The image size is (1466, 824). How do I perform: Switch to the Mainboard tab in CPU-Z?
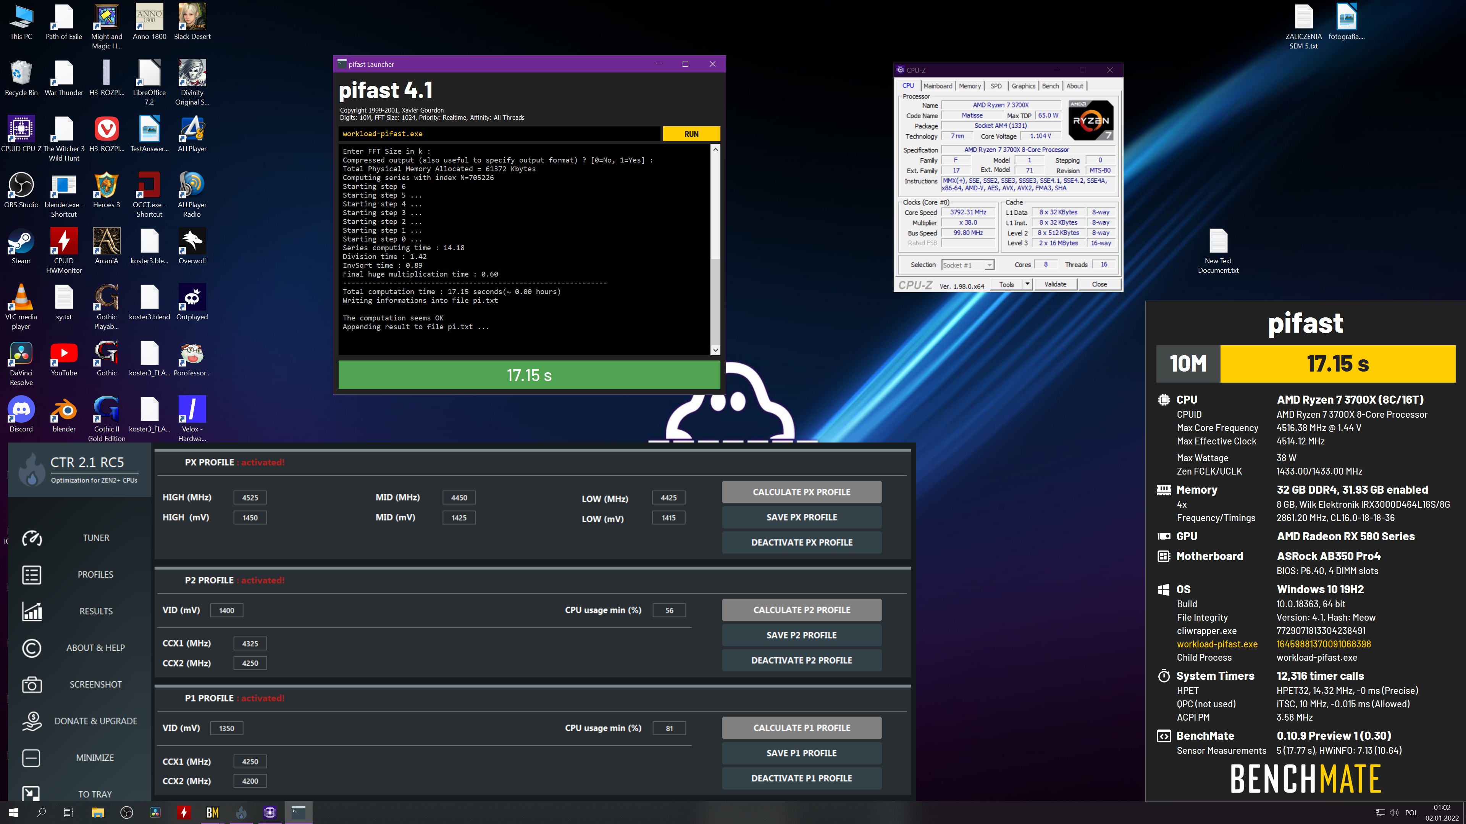[937, 86]
